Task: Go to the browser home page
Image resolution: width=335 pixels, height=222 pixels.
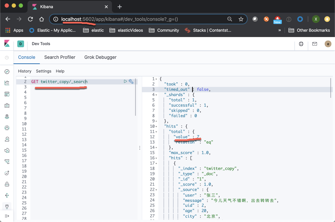Action: coord(42,19)
